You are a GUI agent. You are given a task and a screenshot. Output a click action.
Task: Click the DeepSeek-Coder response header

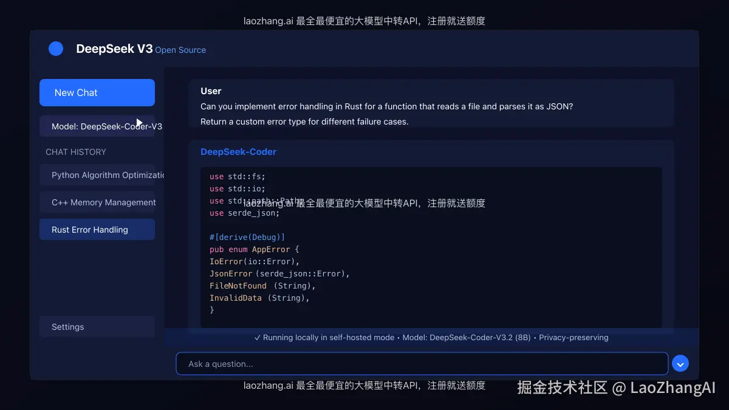tap(238, 151)
